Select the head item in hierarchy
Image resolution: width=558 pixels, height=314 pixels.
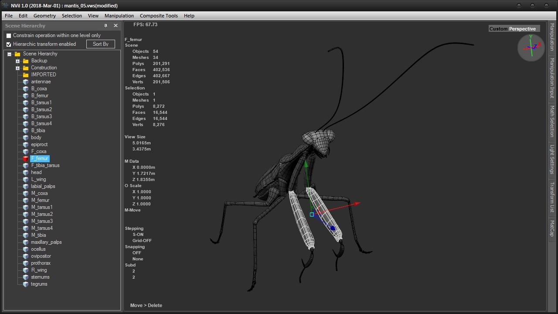pyautogui.click(x=36, y=172)
